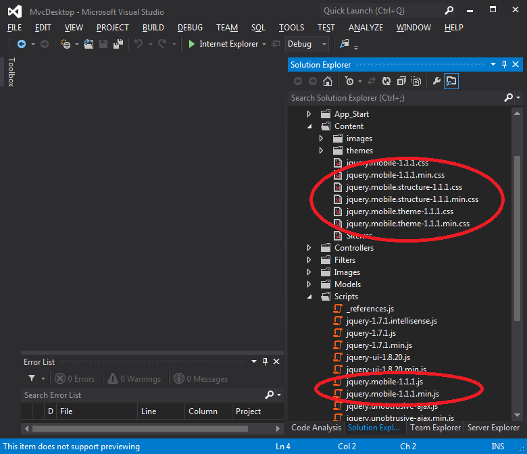Click the Open File toolbar icon

click(89, 44)
